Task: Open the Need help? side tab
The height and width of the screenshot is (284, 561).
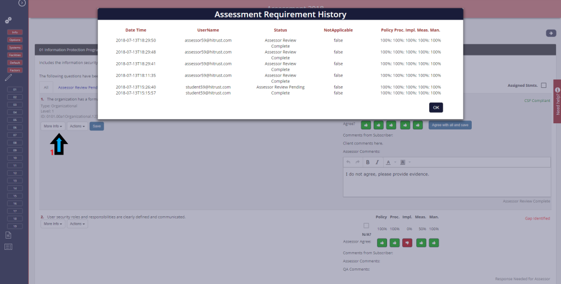Action: pos(557,101)
